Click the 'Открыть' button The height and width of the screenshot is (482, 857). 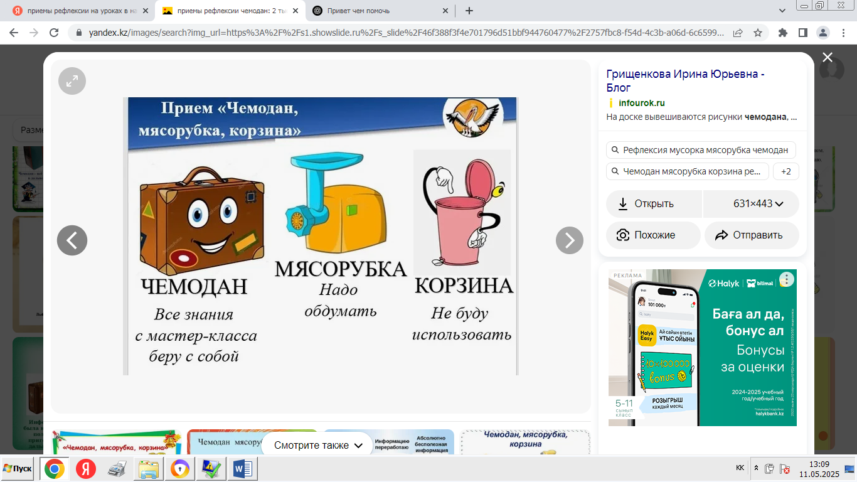(x=653, y=204)
